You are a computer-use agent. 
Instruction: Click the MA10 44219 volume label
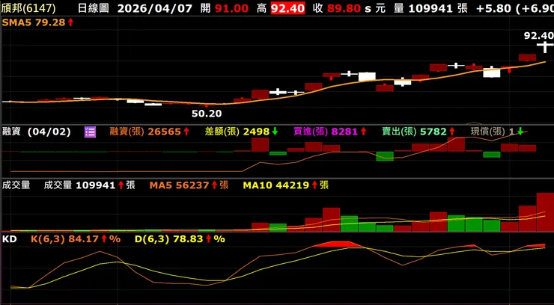[x=286, y=185]
